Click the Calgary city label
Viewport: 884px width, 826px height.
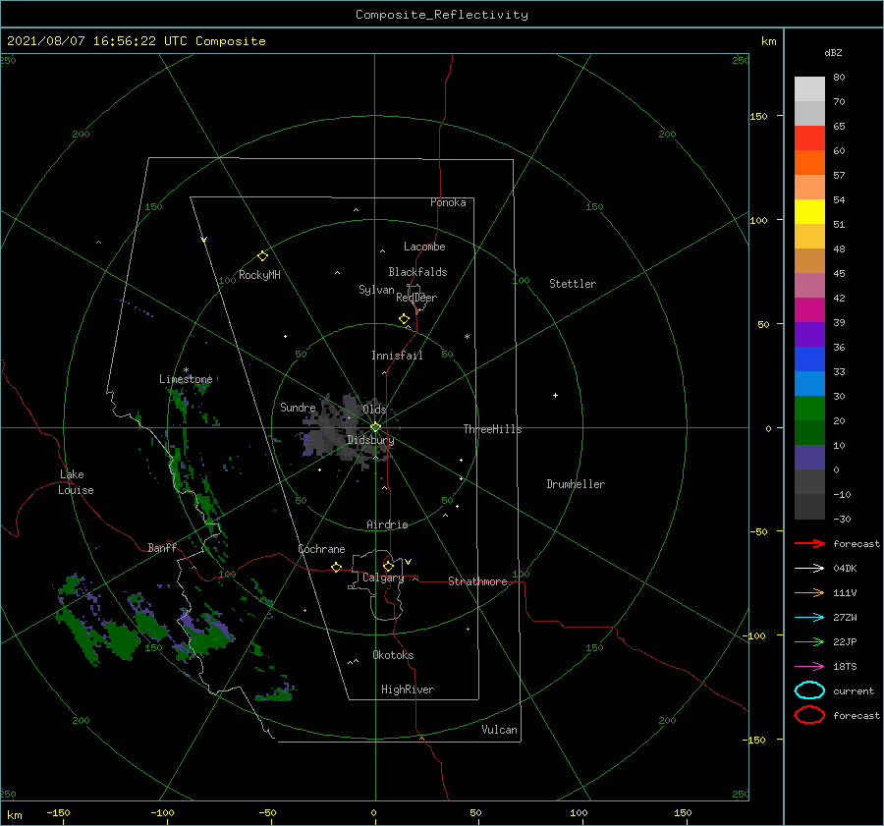(x=383, y=578)
